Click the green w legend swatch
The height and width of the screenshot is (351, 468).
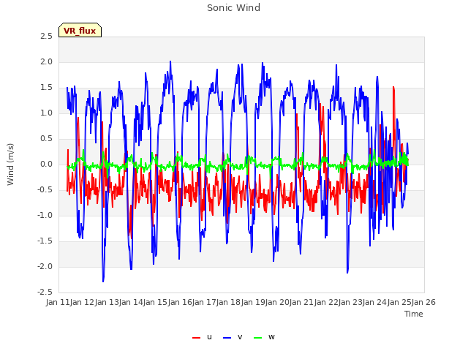257,338
